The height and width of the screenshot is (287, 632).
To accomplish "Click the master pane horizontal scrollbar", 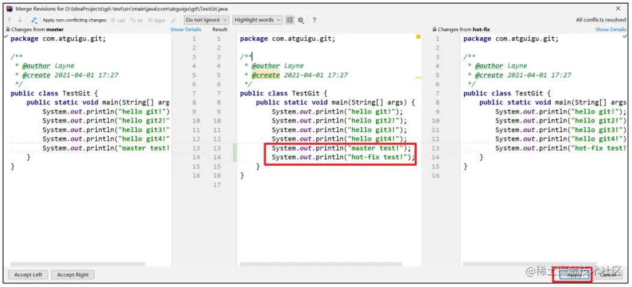I will (77, 264).
